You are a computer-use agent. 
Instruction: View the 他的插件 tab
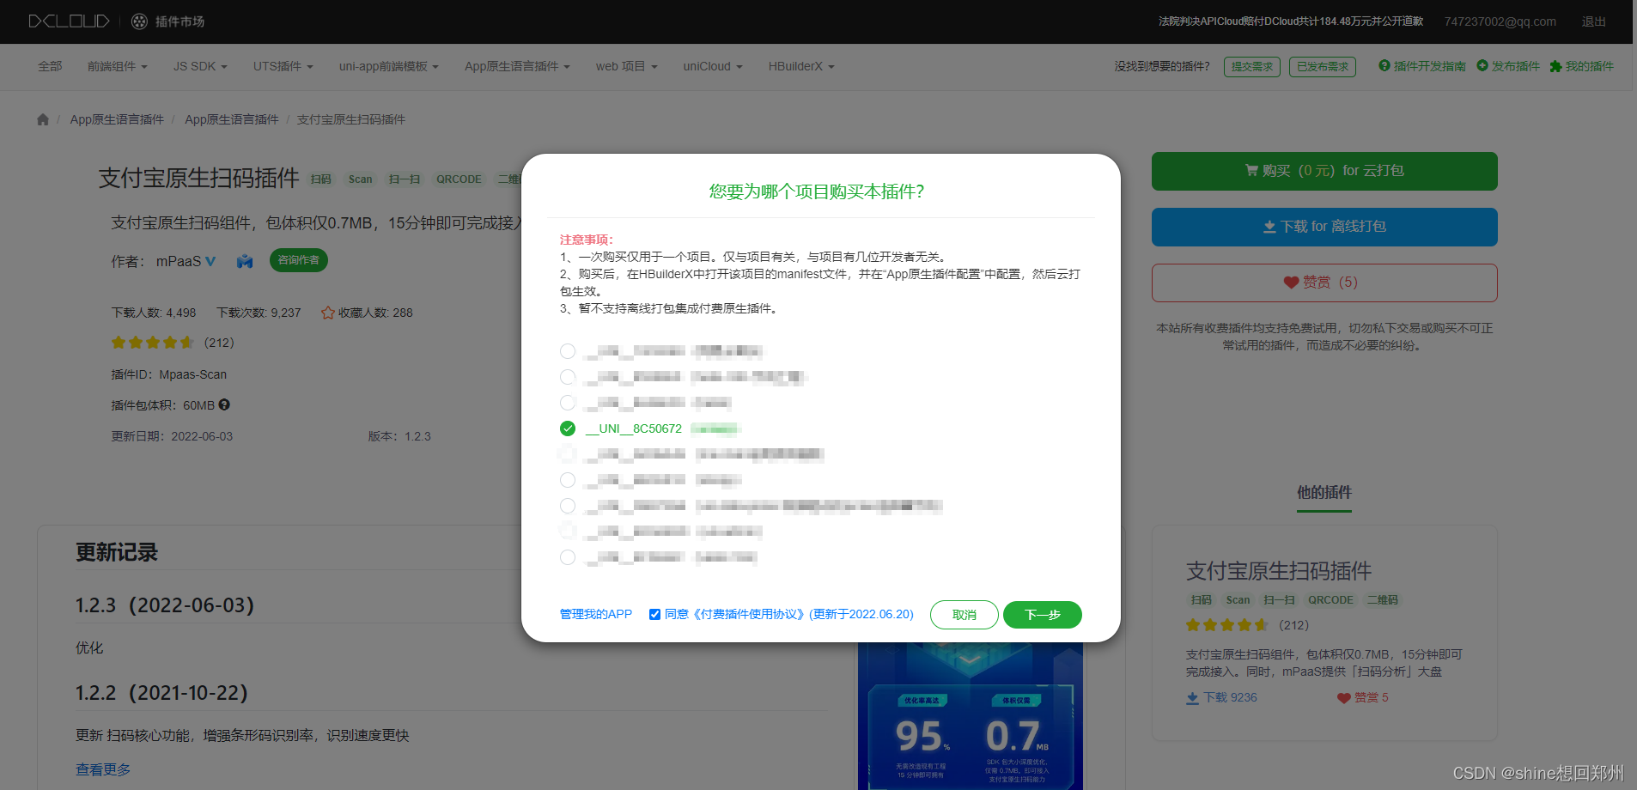point(1323,493)
